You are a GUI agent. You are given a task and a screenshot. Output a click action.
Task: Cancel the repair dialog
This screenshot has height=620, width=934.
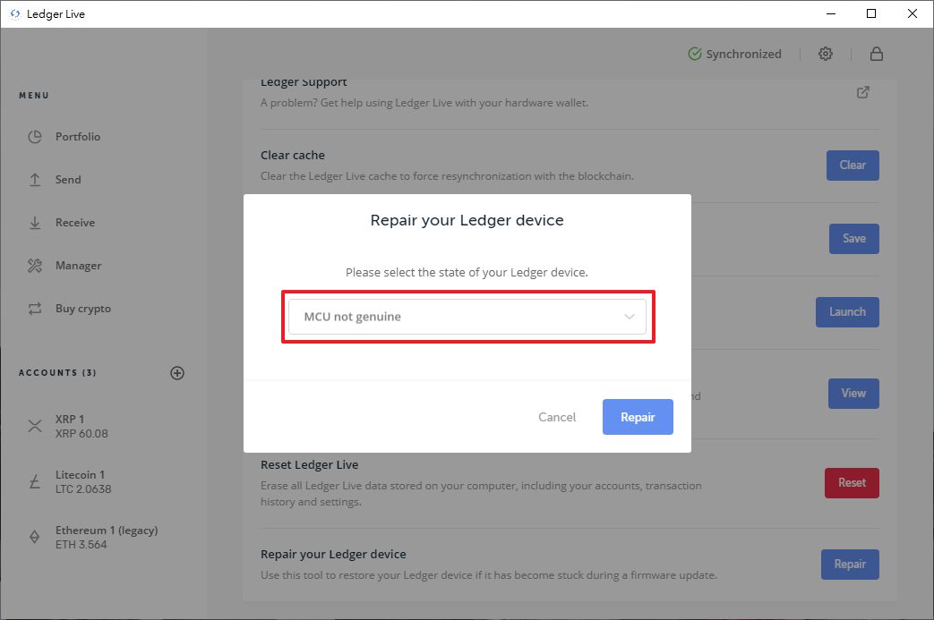(x=557, y=417)
